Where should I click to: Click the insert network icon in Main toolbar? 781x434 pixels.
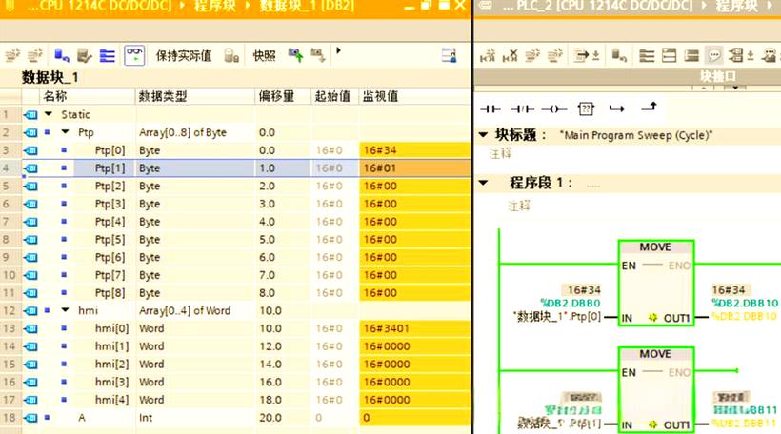coord(487,55)
